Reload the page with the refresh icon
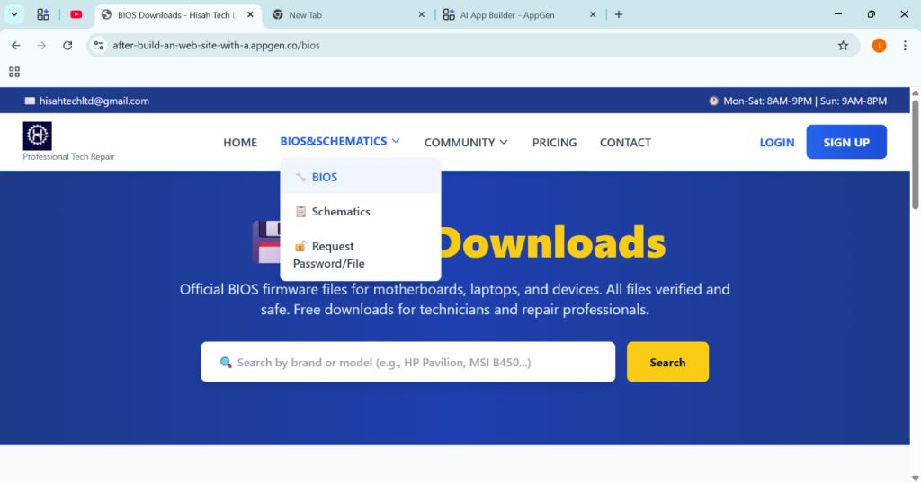The image size is (921, 483). [x=67, y=45]
